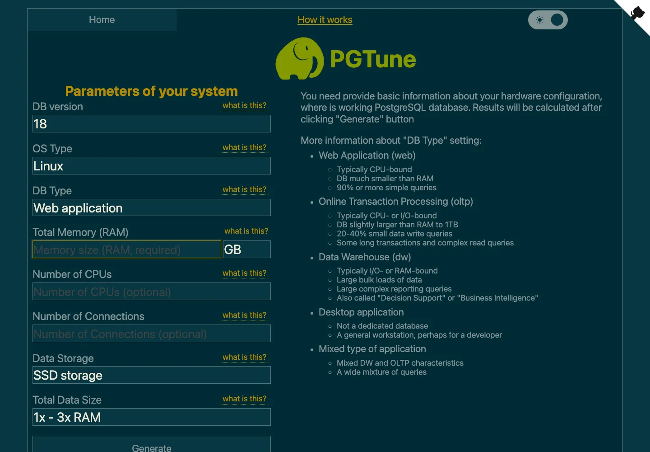Expand the OS Type dropdown showing Linux
This screenshot has width=650, height=452.
coord(152,166)
